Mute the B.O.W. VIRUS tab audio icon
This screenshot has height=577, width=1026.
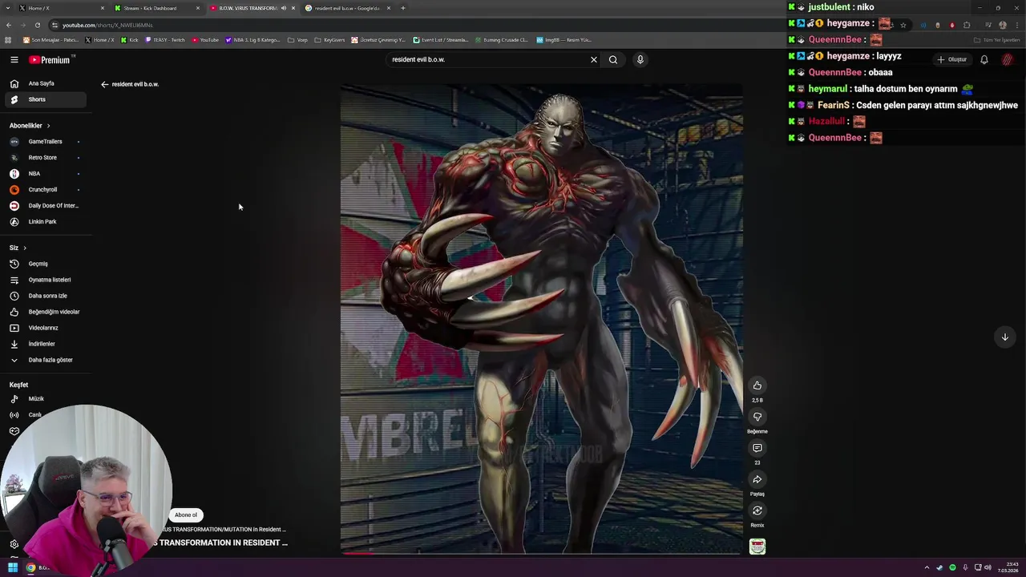(x=283, y=8)
